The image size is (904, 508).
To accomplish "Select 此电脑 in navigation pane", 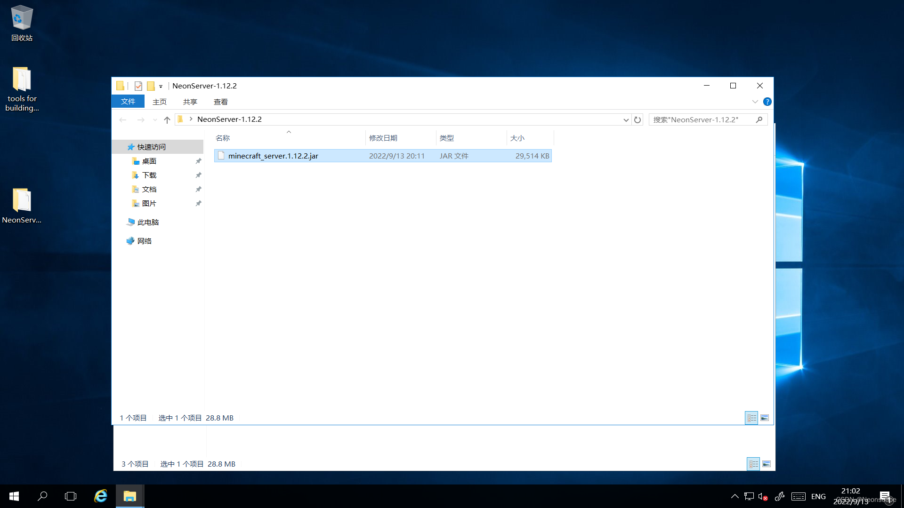I will (148, 222).
